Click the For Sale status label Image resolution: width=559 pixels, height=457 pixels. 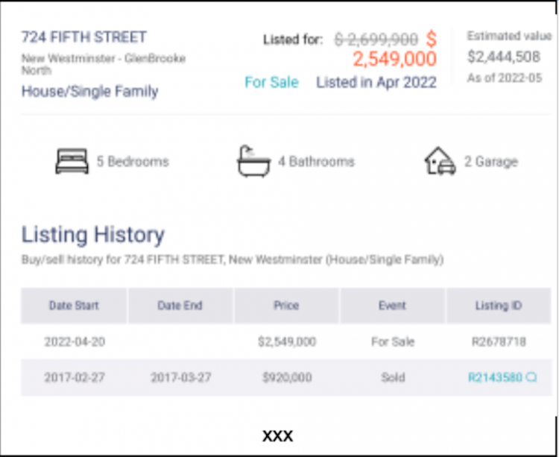[x=271, y=82]
